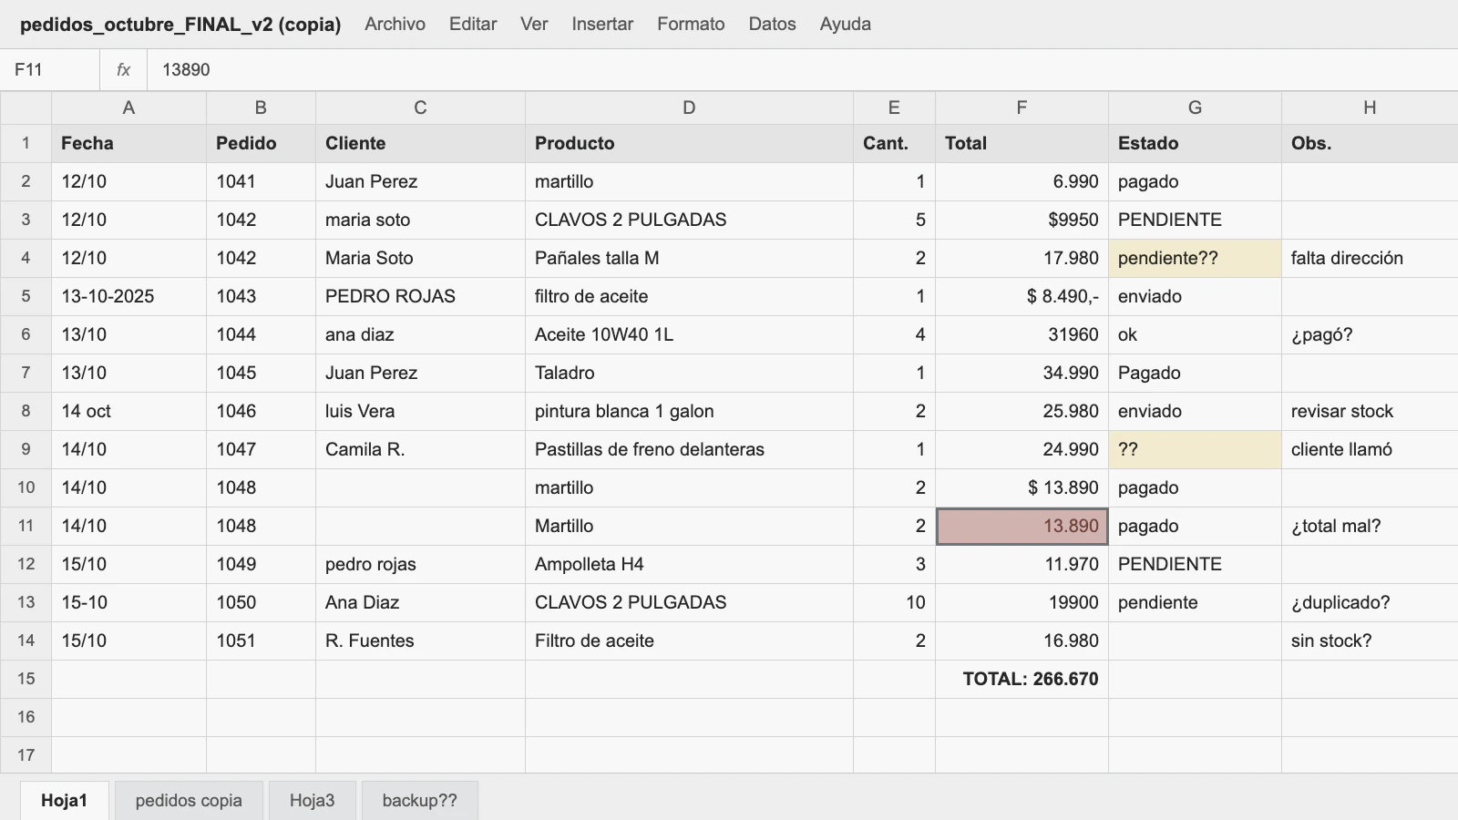Select the cell '¿total mal?'
Screen dimensions: 1458x820
(1370, 526)
